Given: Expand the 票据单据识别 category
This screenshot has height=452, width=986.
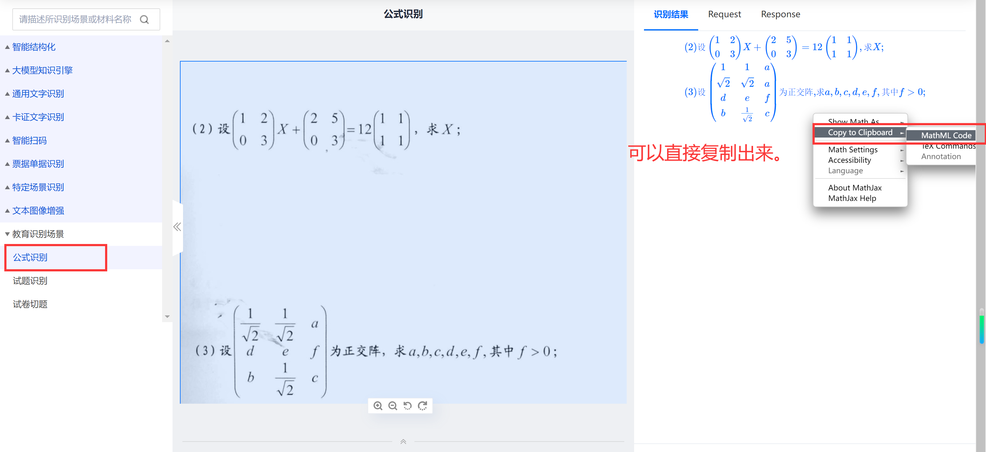Looking at the screenshot, I should pyautogui.click(x=38, y=164).
